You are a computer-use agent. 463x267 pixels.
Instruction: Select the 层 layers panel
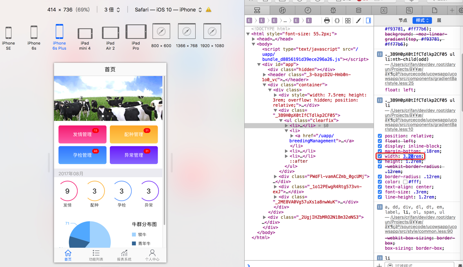(439, 20)
